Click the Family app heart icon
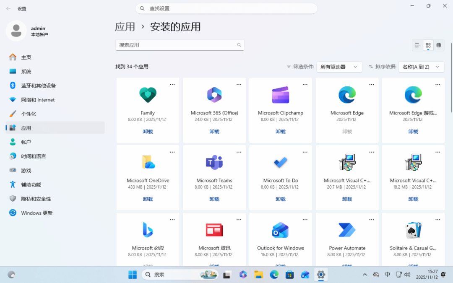Viewport: 453px width, 283px height. tap(148, 95)
